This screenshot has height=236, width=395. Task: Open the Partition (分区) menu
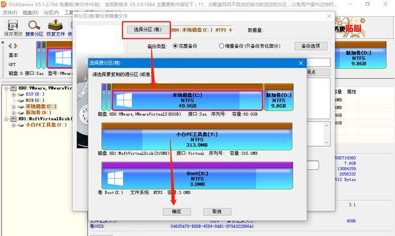tap(51, 12)
